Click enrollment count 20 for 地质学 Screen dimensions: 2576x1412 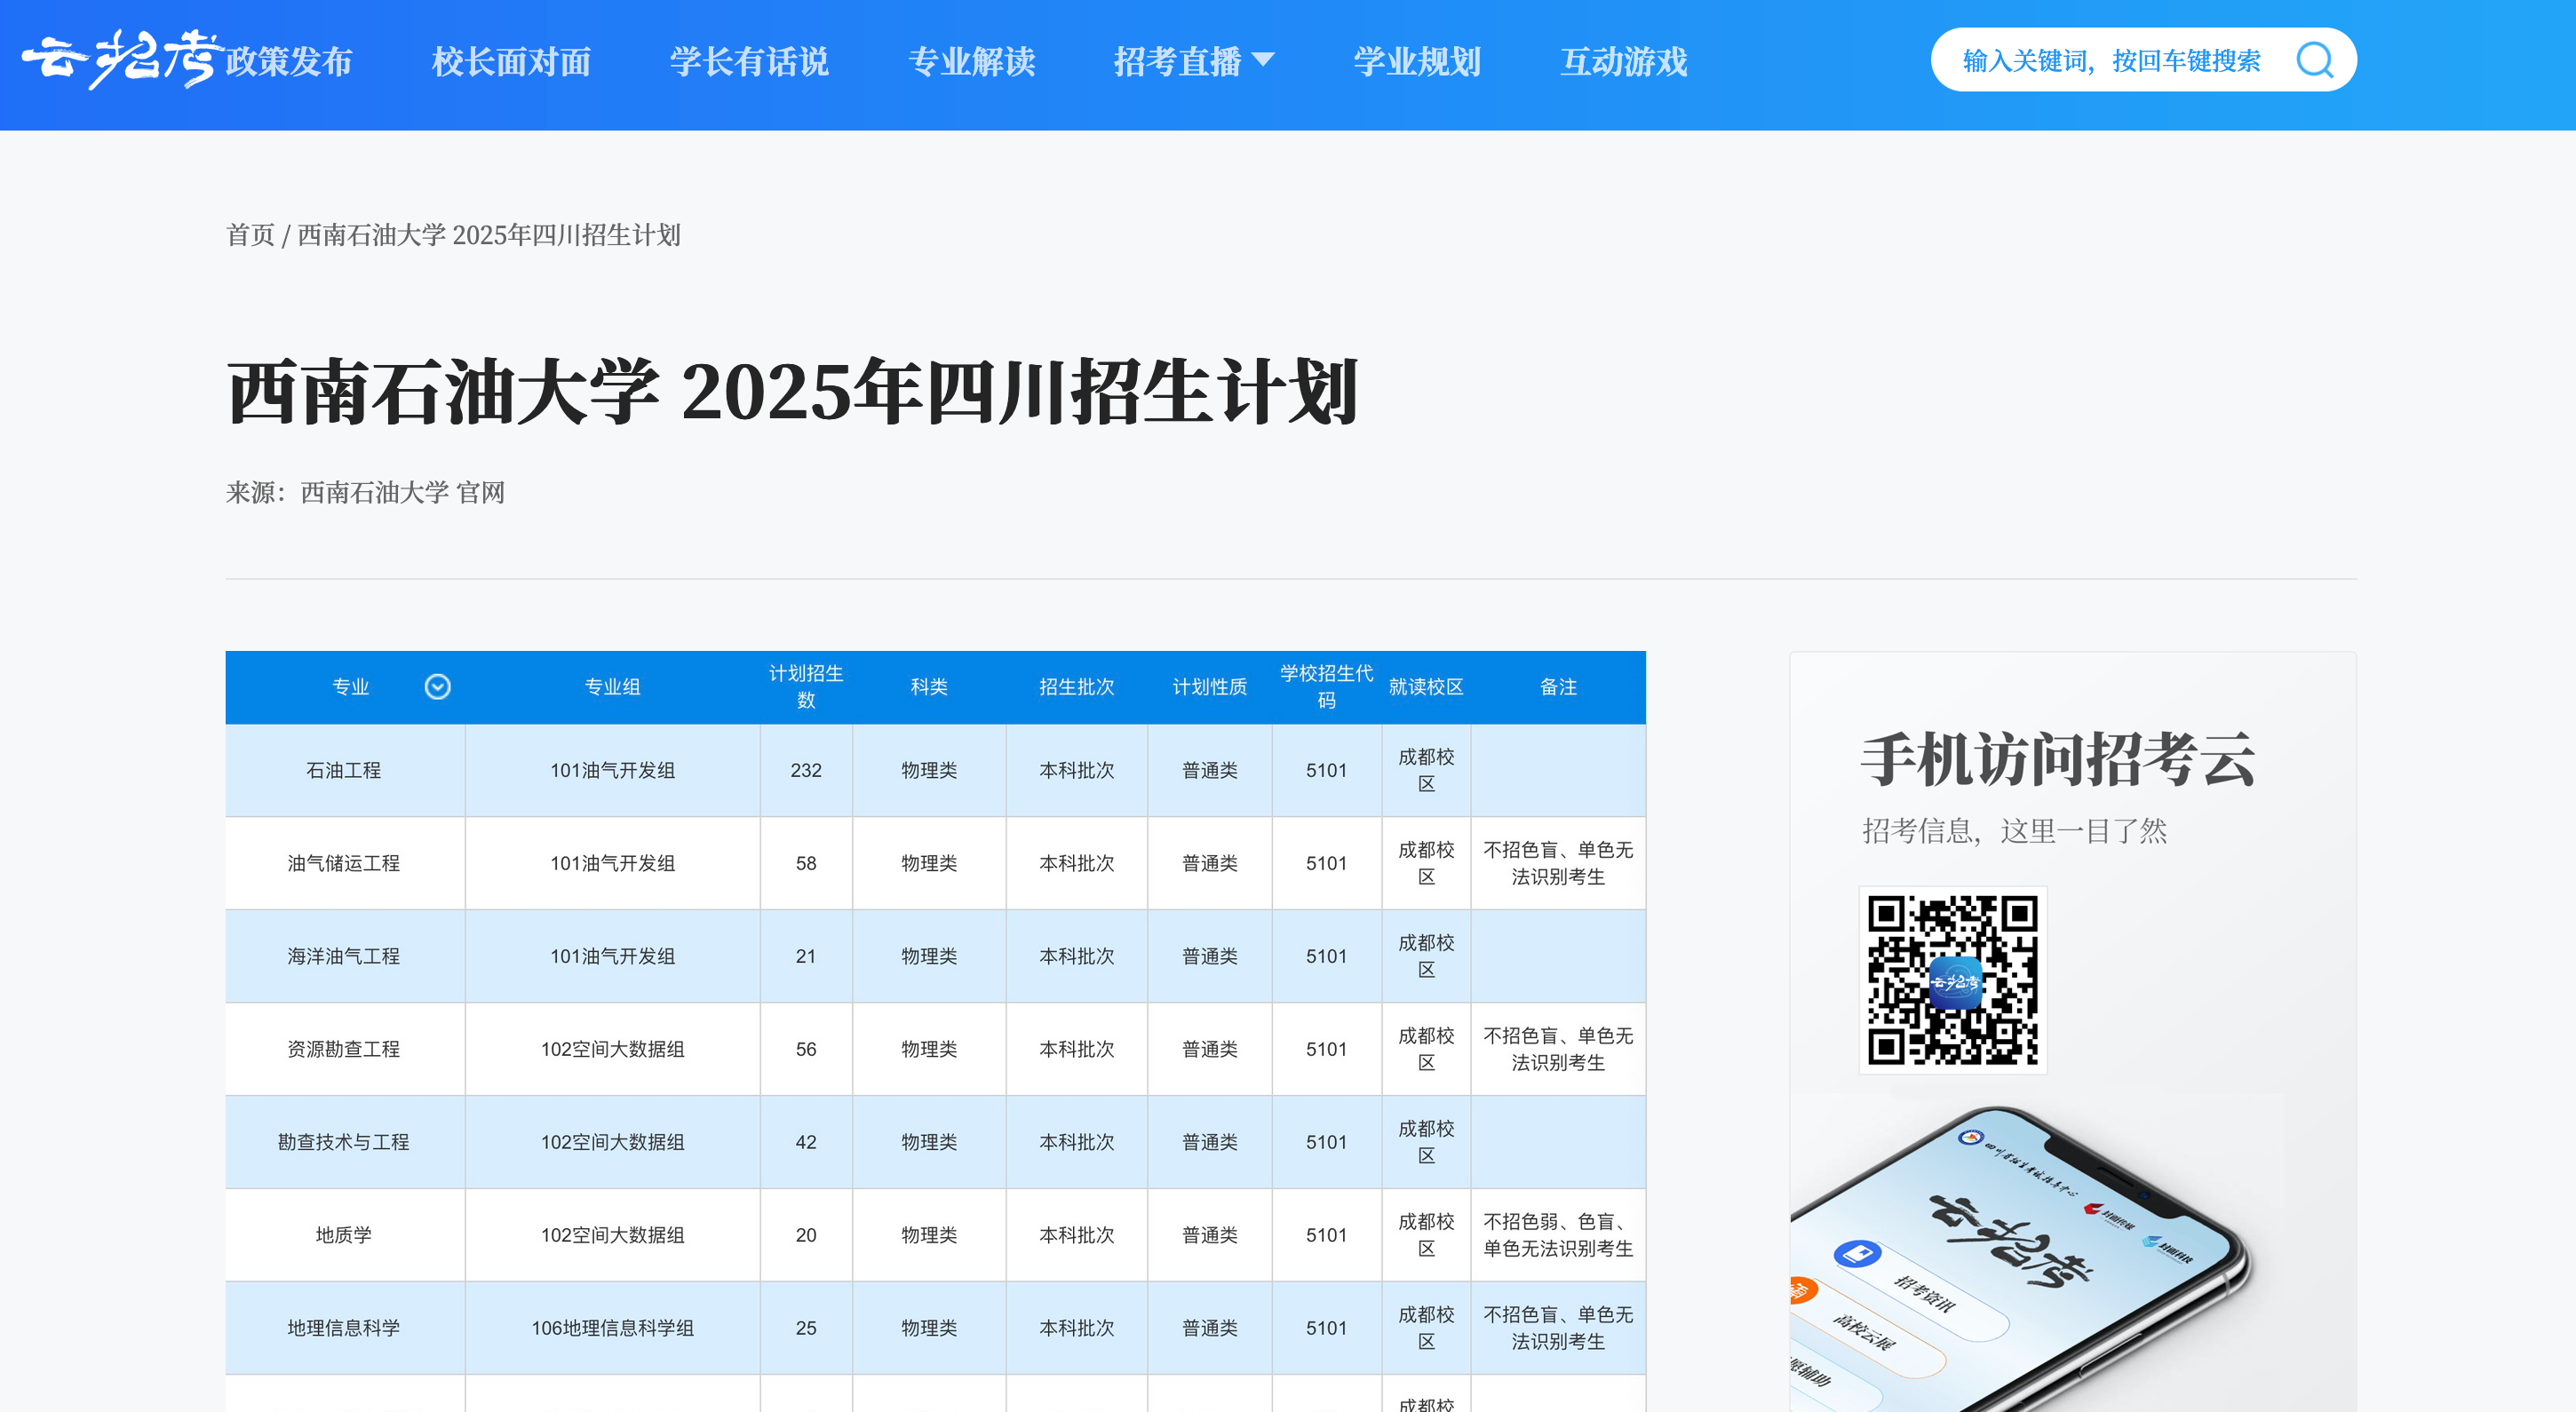pyautogui.click(x=806, y=1235)
